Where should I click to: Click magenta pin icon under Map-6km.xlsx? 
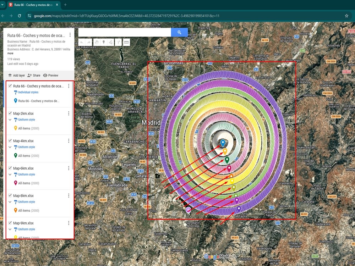tap(15, 183)
